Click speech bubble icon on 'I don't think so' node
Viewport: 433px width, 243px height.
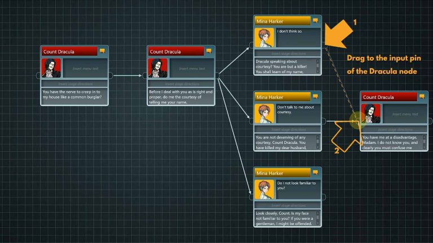click(316, 21)
